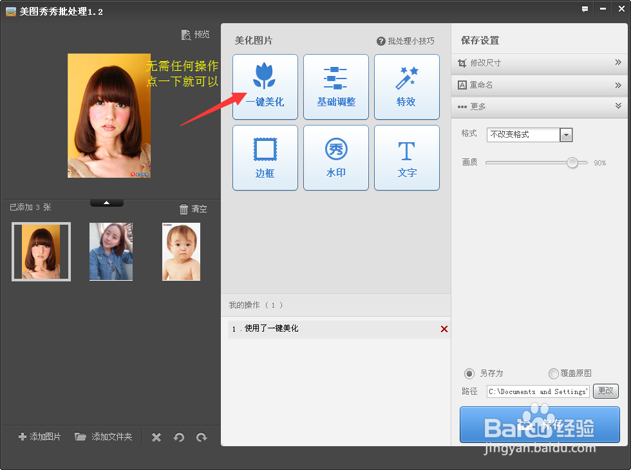Select the baby photo thumbnail
The height and width of the screenshot is (470, 631).
pos(181,251)
